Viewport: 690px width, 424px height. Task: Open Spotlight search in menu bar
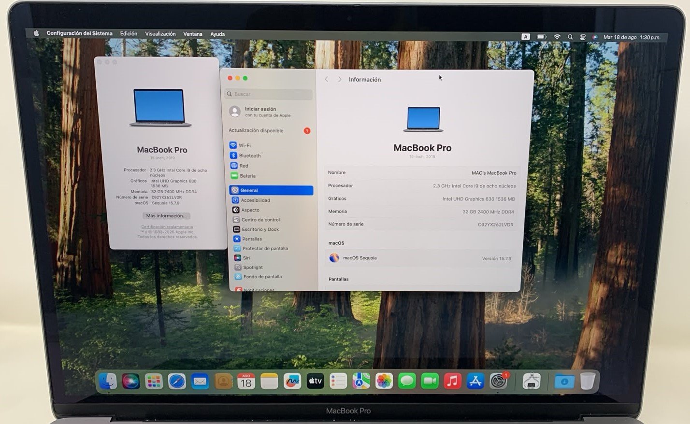(x=570, y=37)
